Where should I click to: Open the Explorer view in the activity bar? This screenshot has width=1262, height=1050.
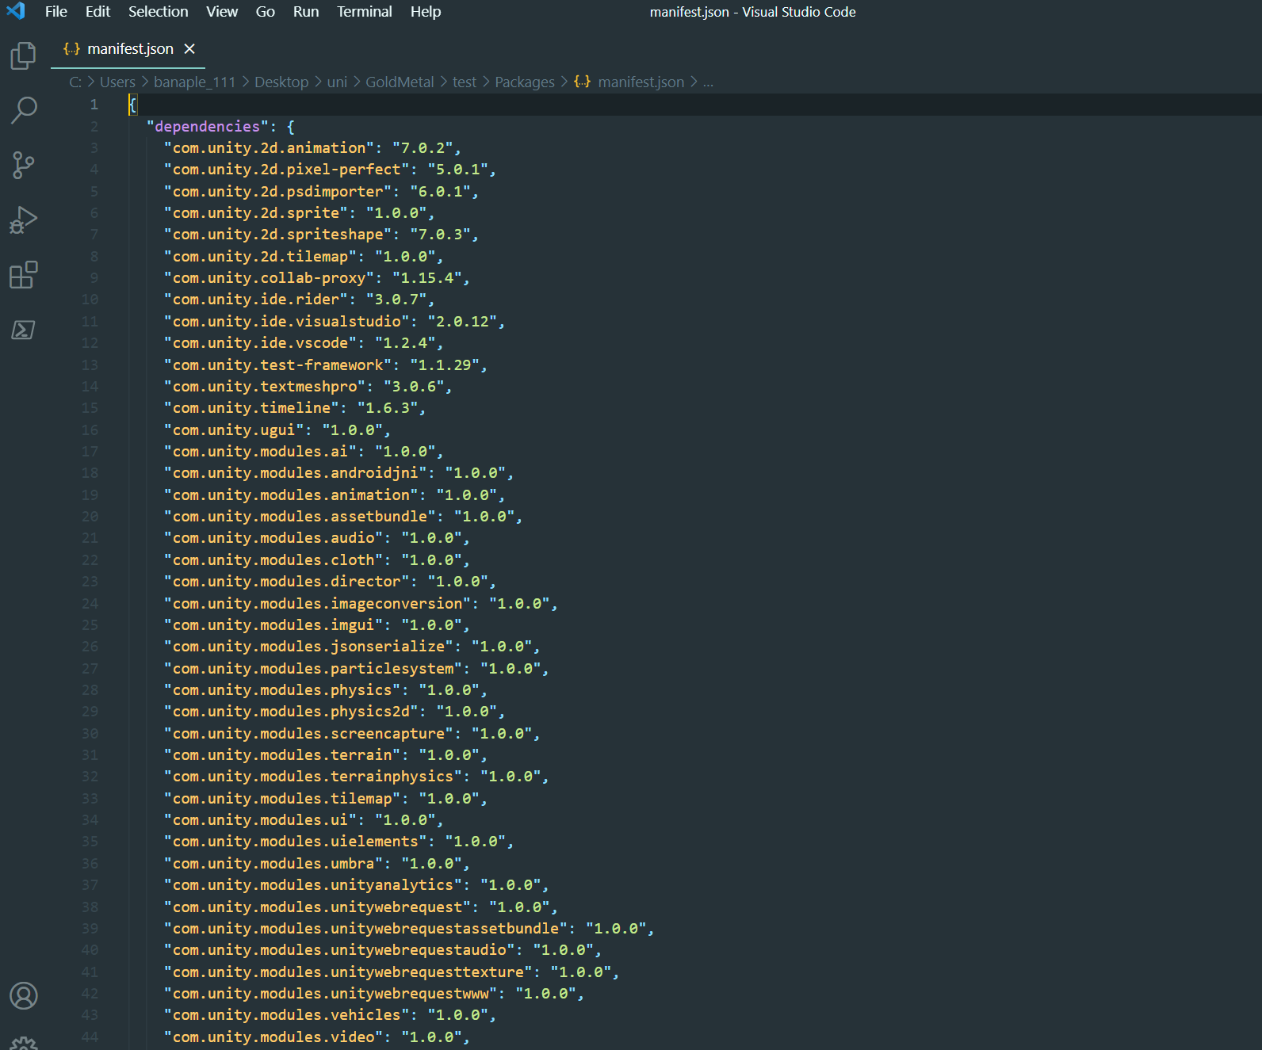(x=24, y=55)
